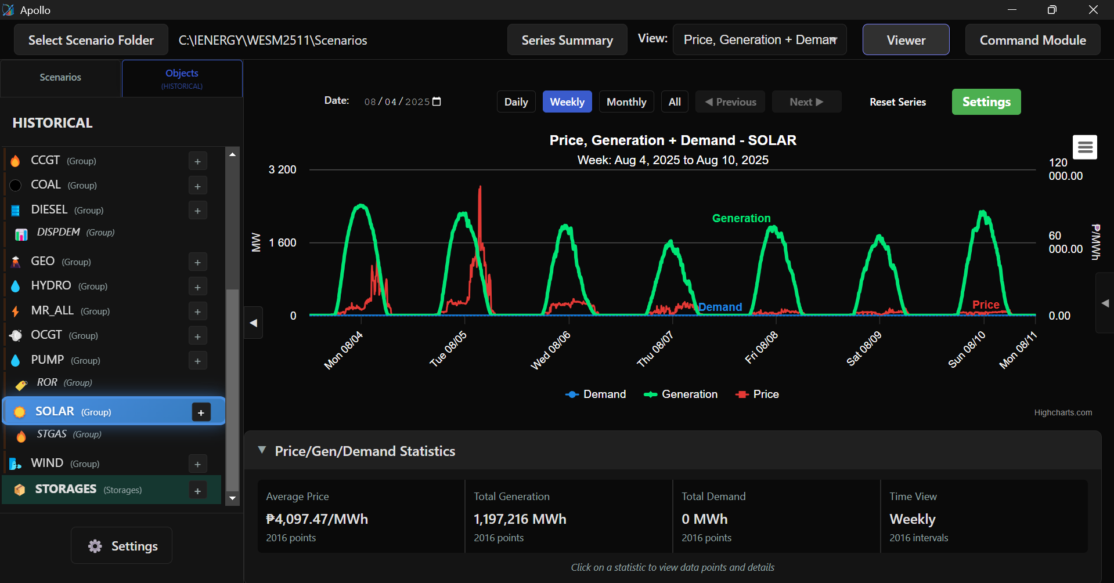1114x583 pixels.
Task: Switch to the Scenarios tab
Action: click(60, 78)
